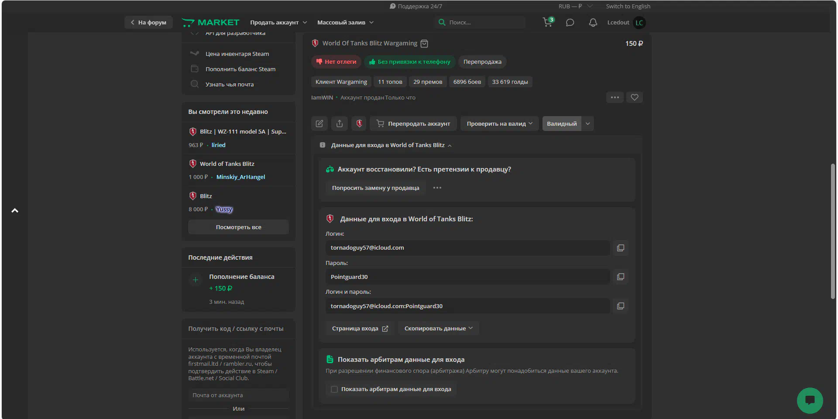Open Minskiy_ArHangel seller link
This screenshot has width=838, height=419.
[x=240, y=177]
